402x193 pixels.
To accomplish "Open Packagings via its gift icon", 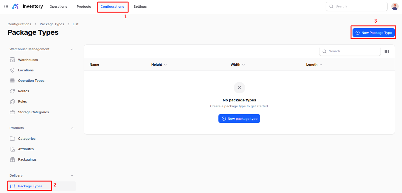I will [12, 159].
